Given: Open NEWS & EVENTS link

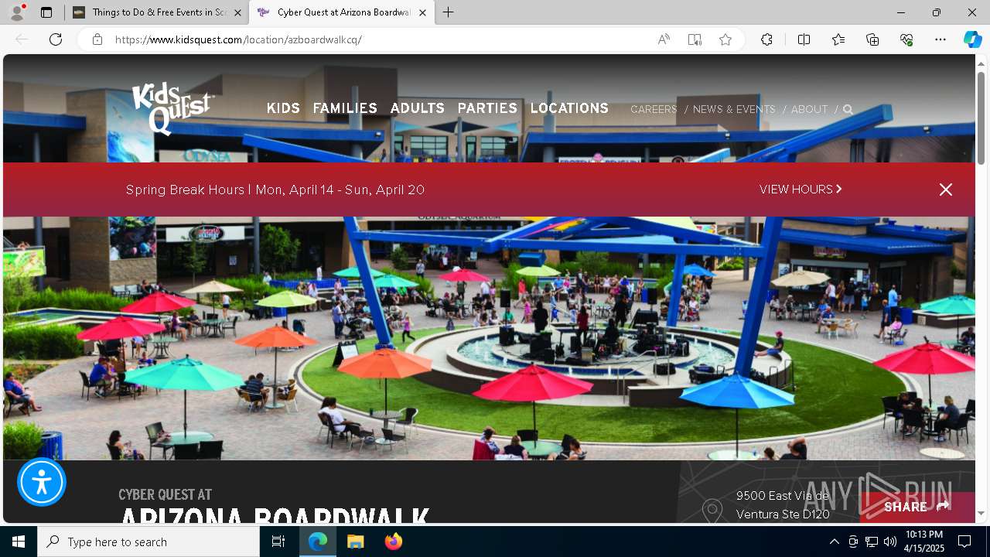Looking at the screenshot, I should (x=734, y=110).
